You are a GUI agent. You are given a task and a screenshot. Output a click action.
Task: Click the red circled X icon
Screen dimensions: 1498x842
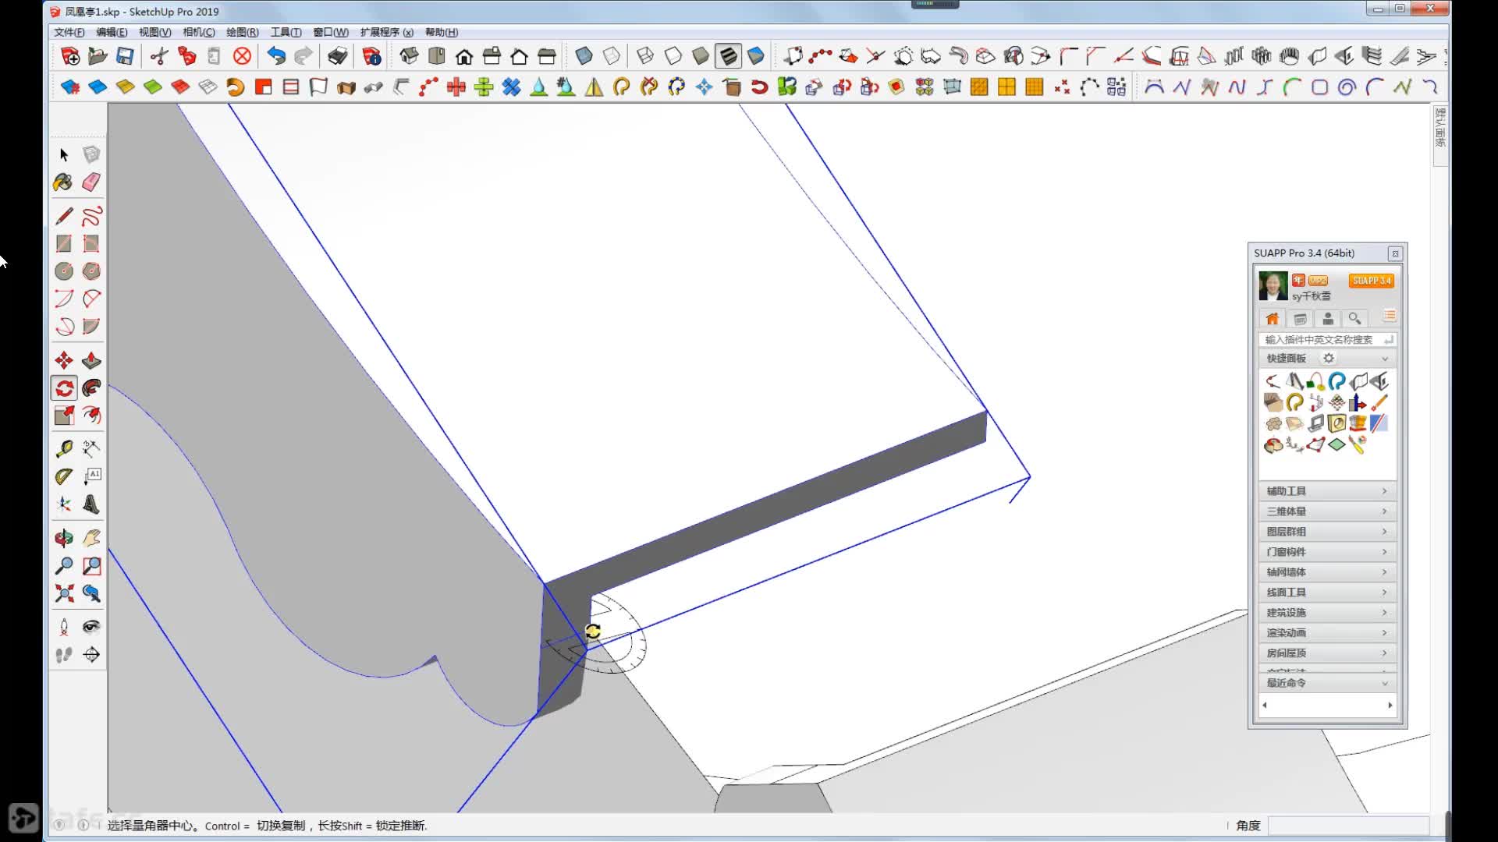pyautogui.click(x=243, y=56)
